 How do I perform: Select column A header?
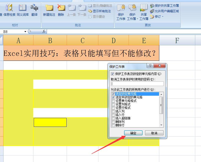(18, 41)
